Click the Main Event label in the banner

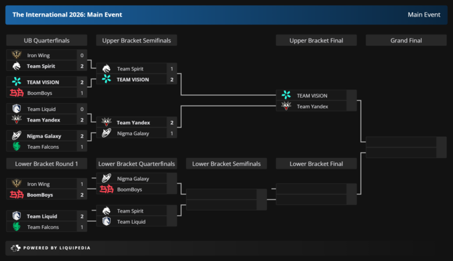point(424,15)
